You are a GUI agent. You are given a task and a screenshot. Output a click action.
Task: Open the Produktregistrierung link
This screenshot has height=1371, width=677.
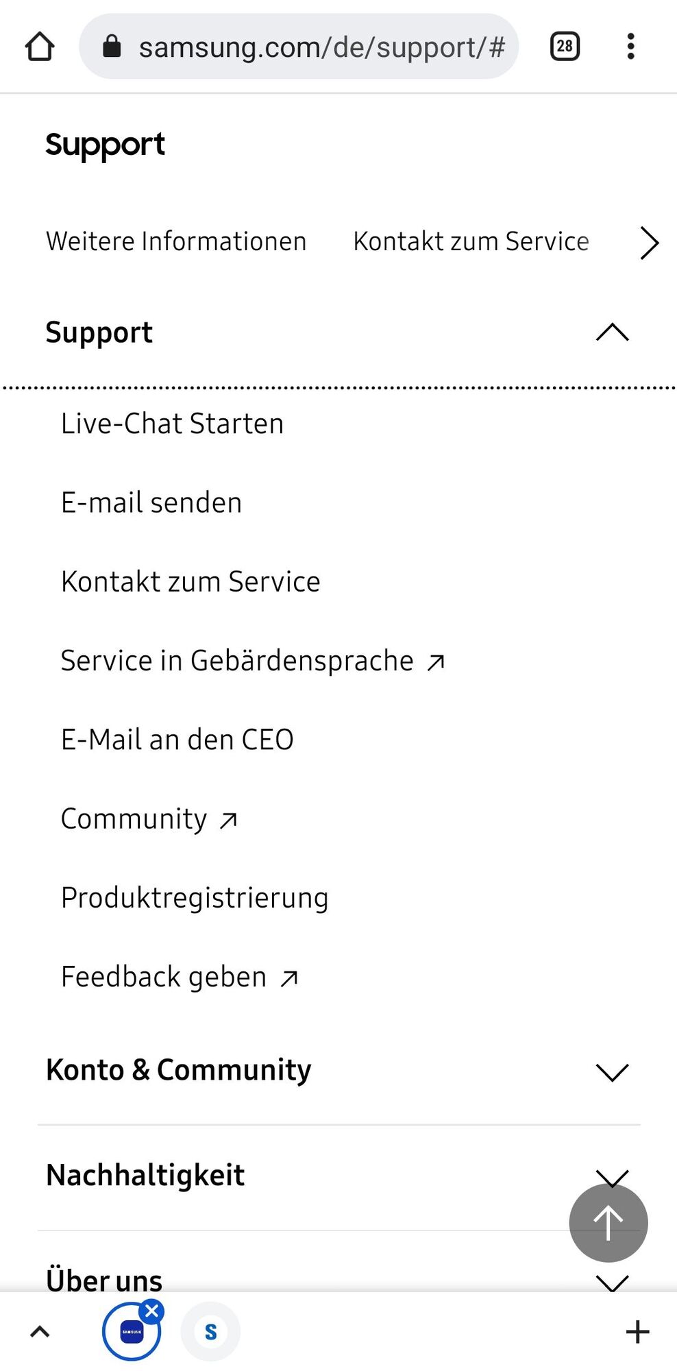coord(195,898)
